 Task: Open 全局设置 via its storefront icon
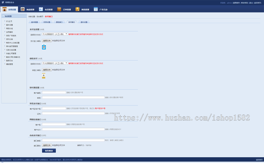(5, 9)
